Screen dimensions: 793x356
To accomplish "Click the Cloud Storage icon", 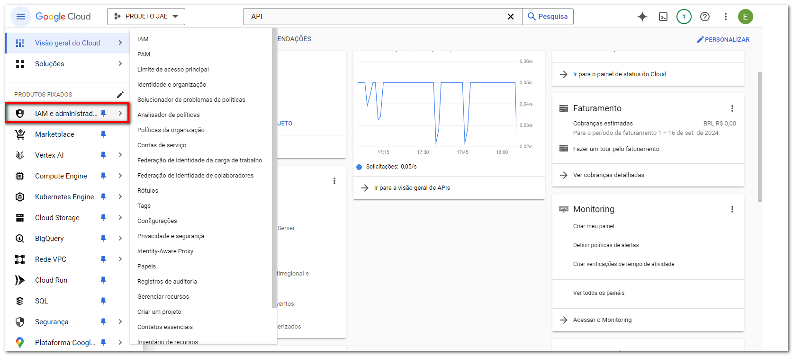I will click(20, 218).
